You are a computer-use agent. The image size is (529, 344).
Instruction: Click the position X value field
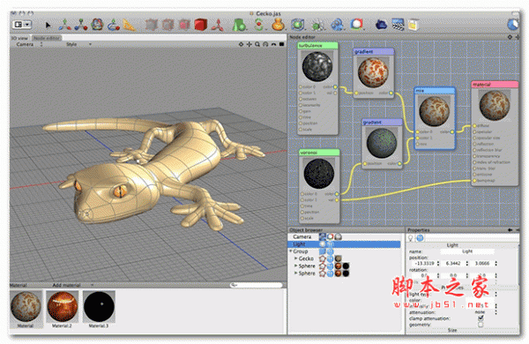click(424, 264)
